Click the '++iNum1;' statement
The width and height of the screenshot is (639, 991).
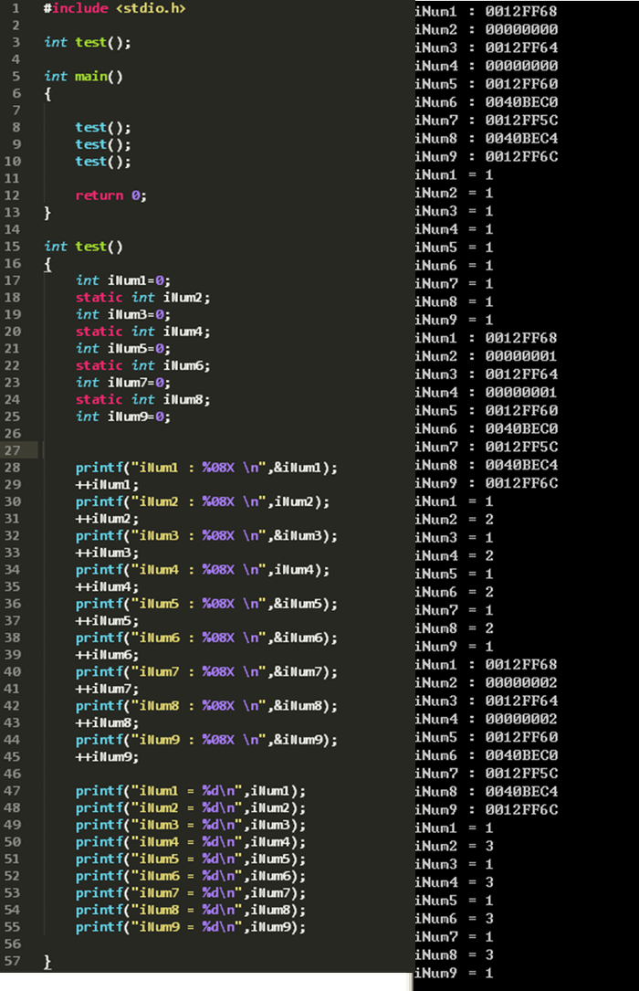108,485
